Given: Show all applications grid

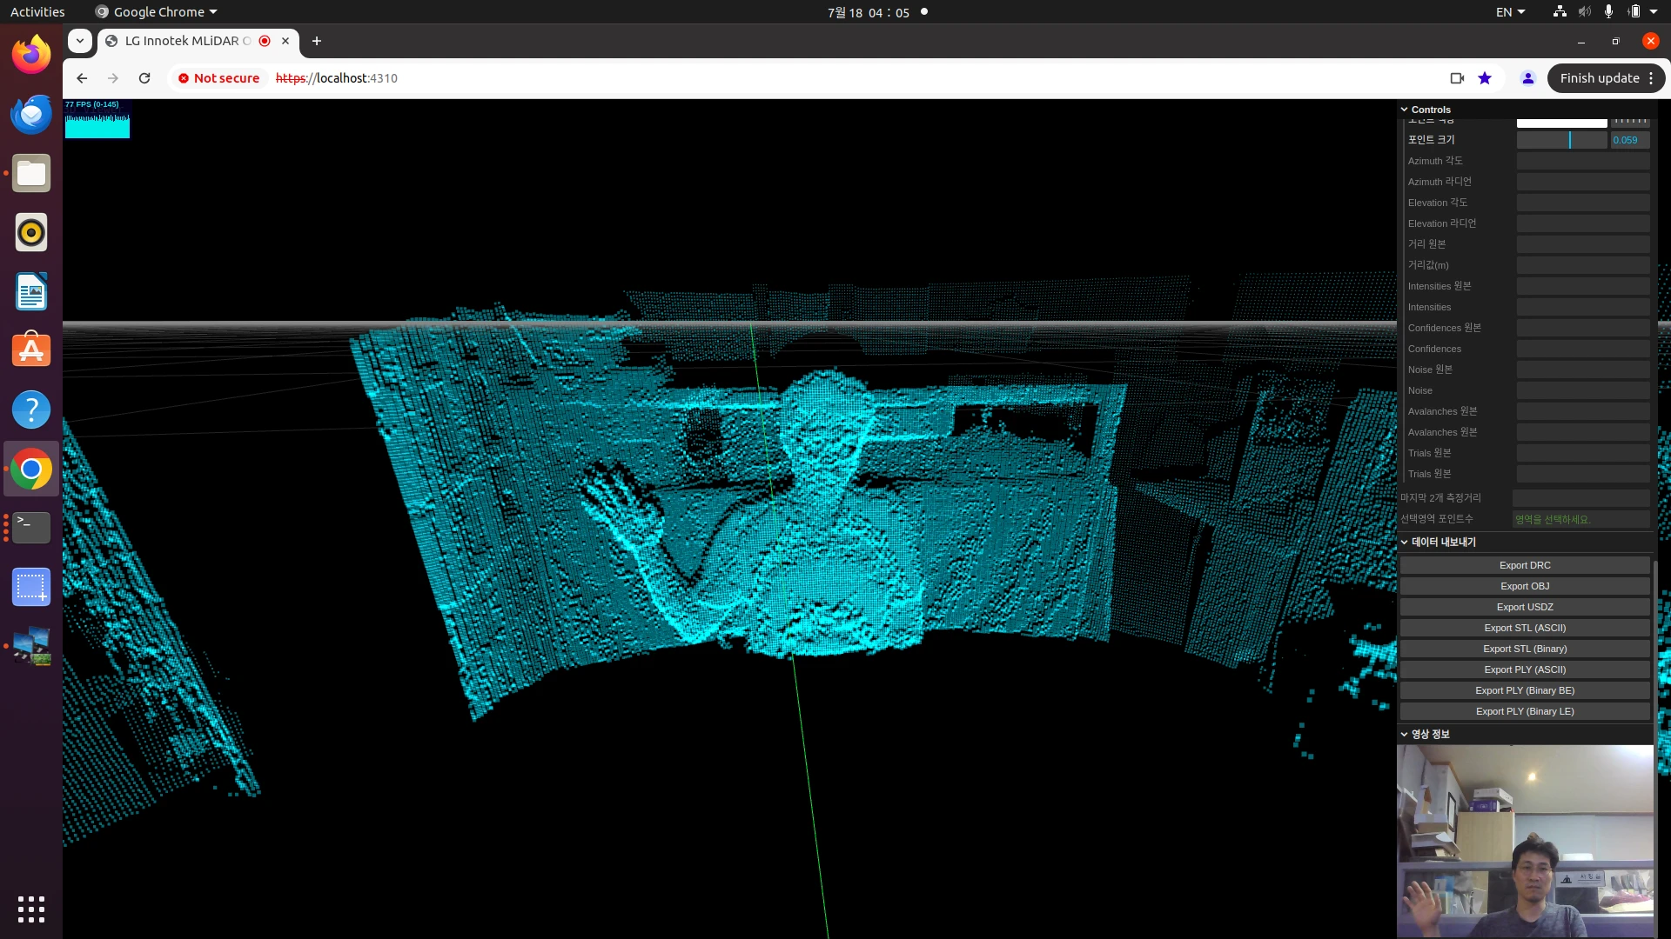Looking at the screenshot, I should [31, 909].
